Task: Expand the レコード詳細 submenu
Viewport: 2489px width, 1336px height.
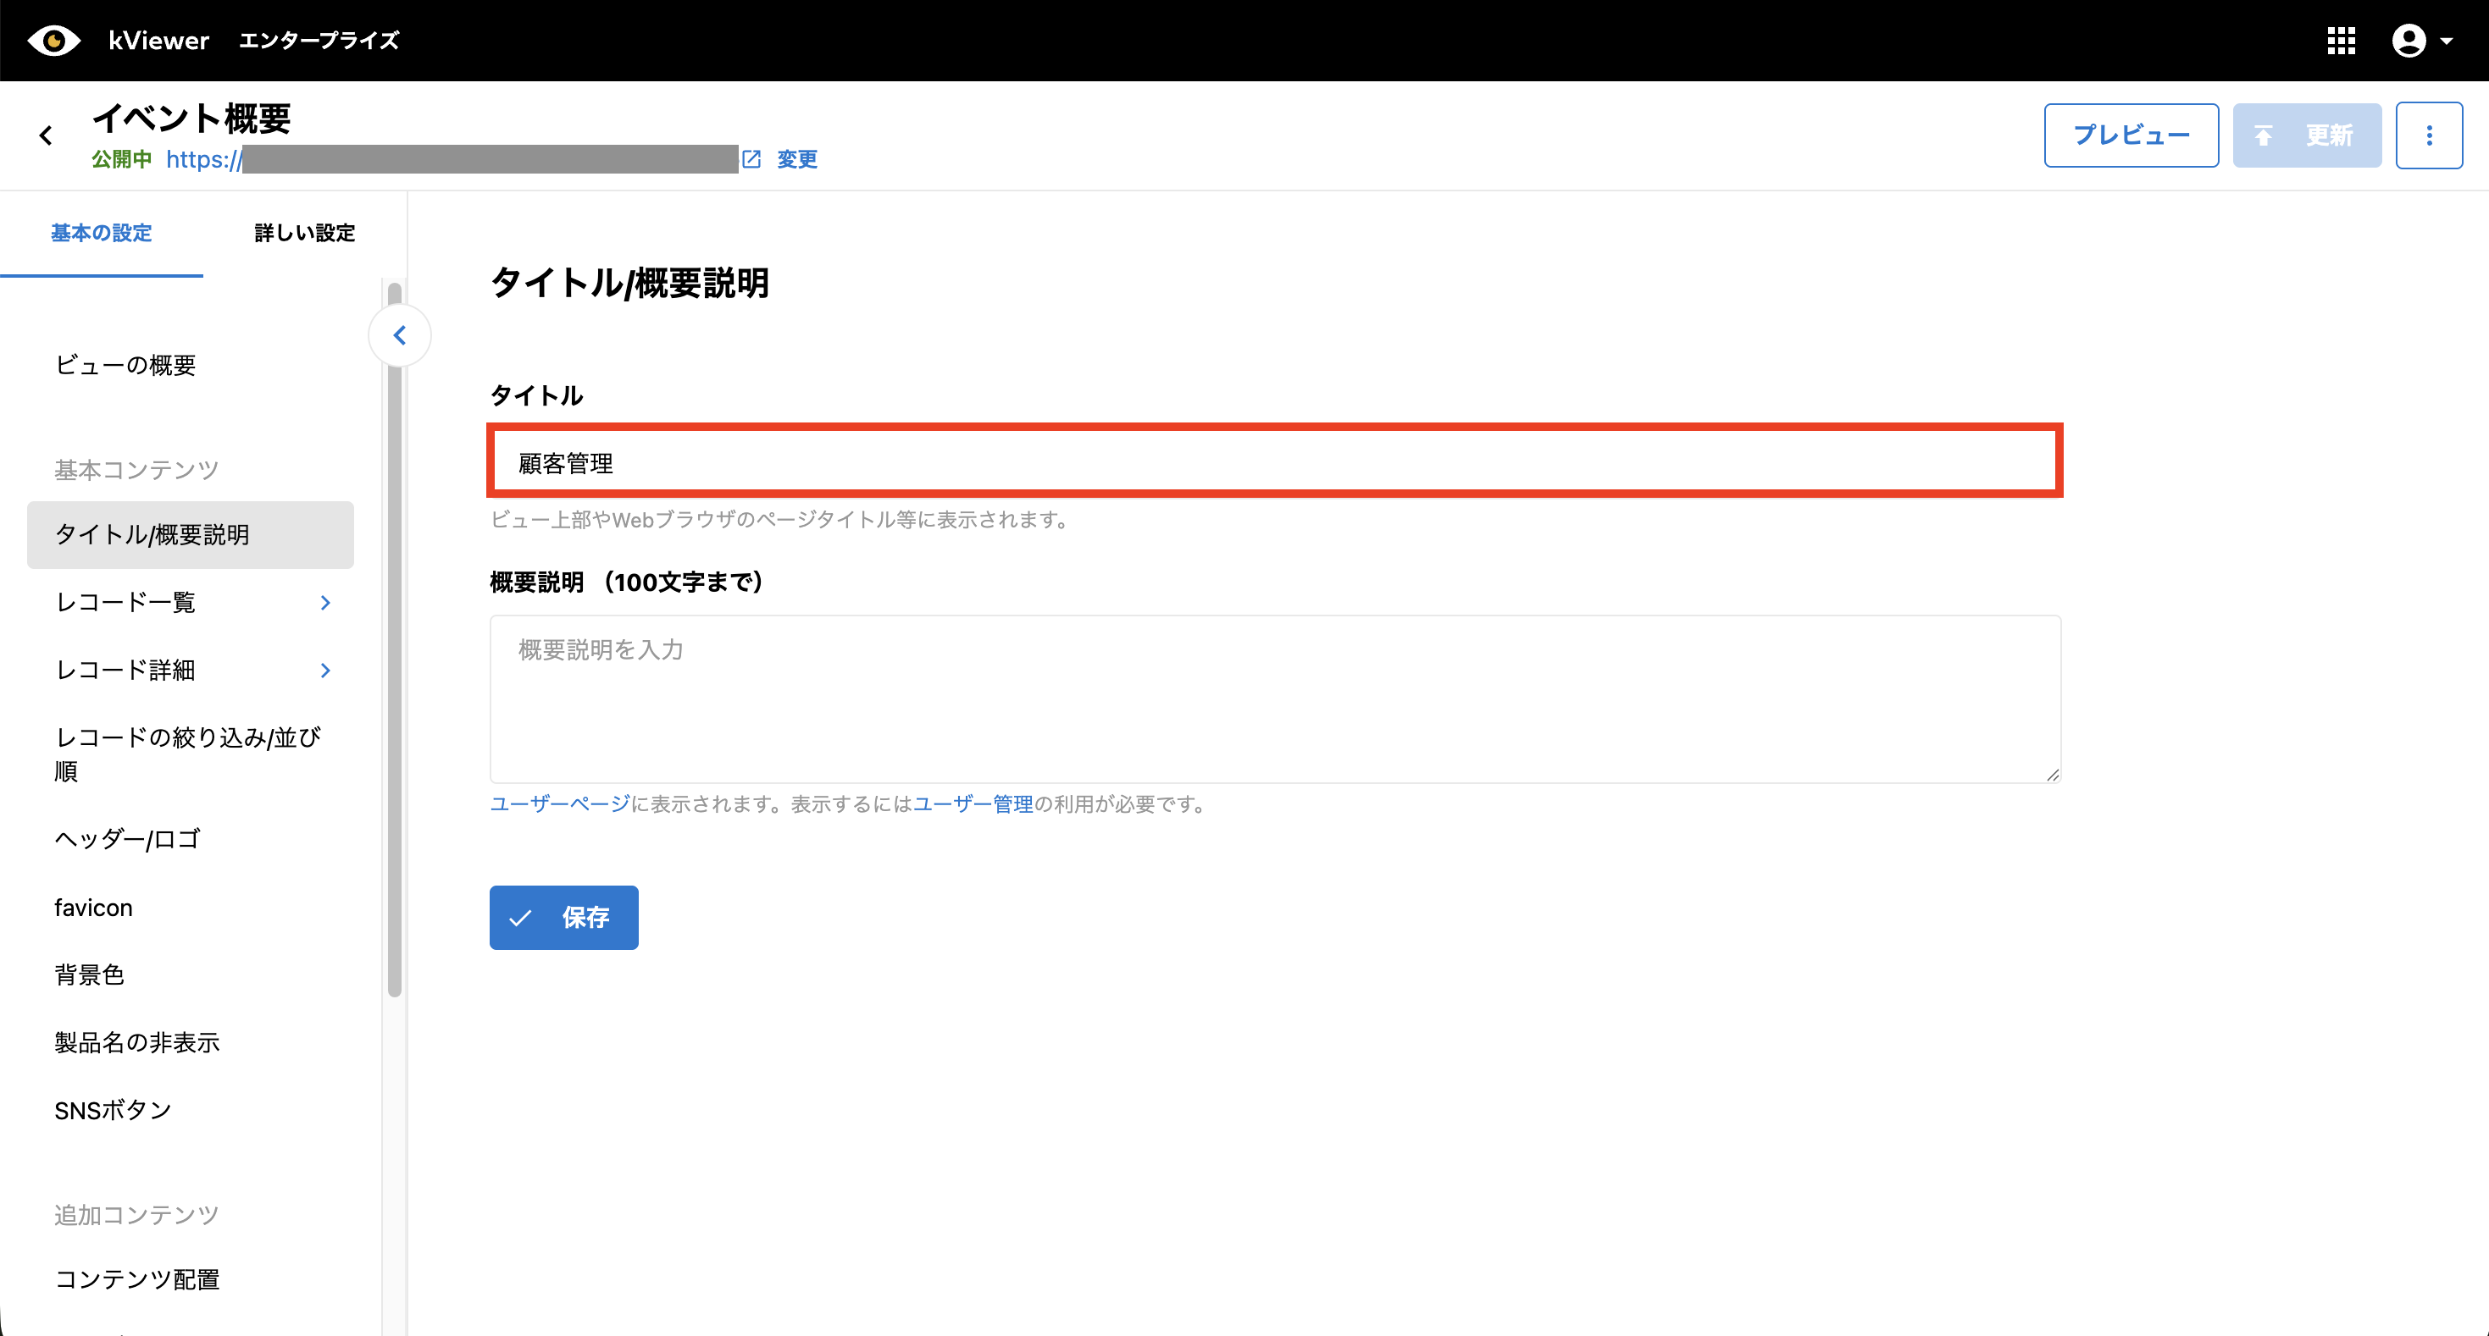Action: pos(325,670)
